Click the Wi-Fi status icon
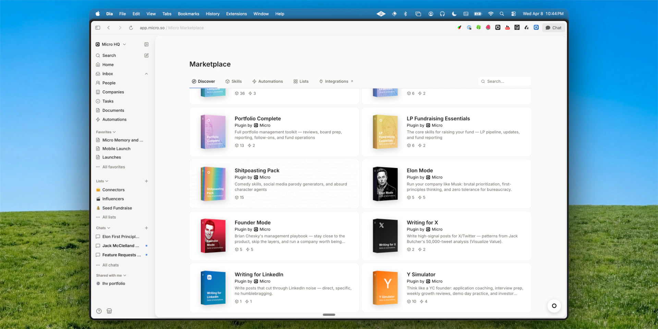 (491, 14)
